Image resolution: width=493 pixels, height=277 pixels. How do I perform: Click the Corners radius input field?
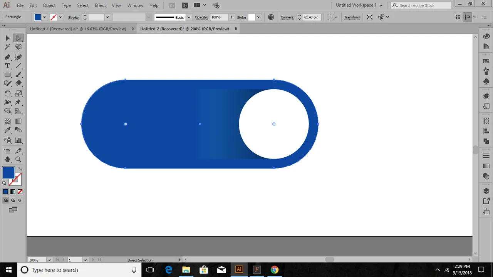coord(311,17)
